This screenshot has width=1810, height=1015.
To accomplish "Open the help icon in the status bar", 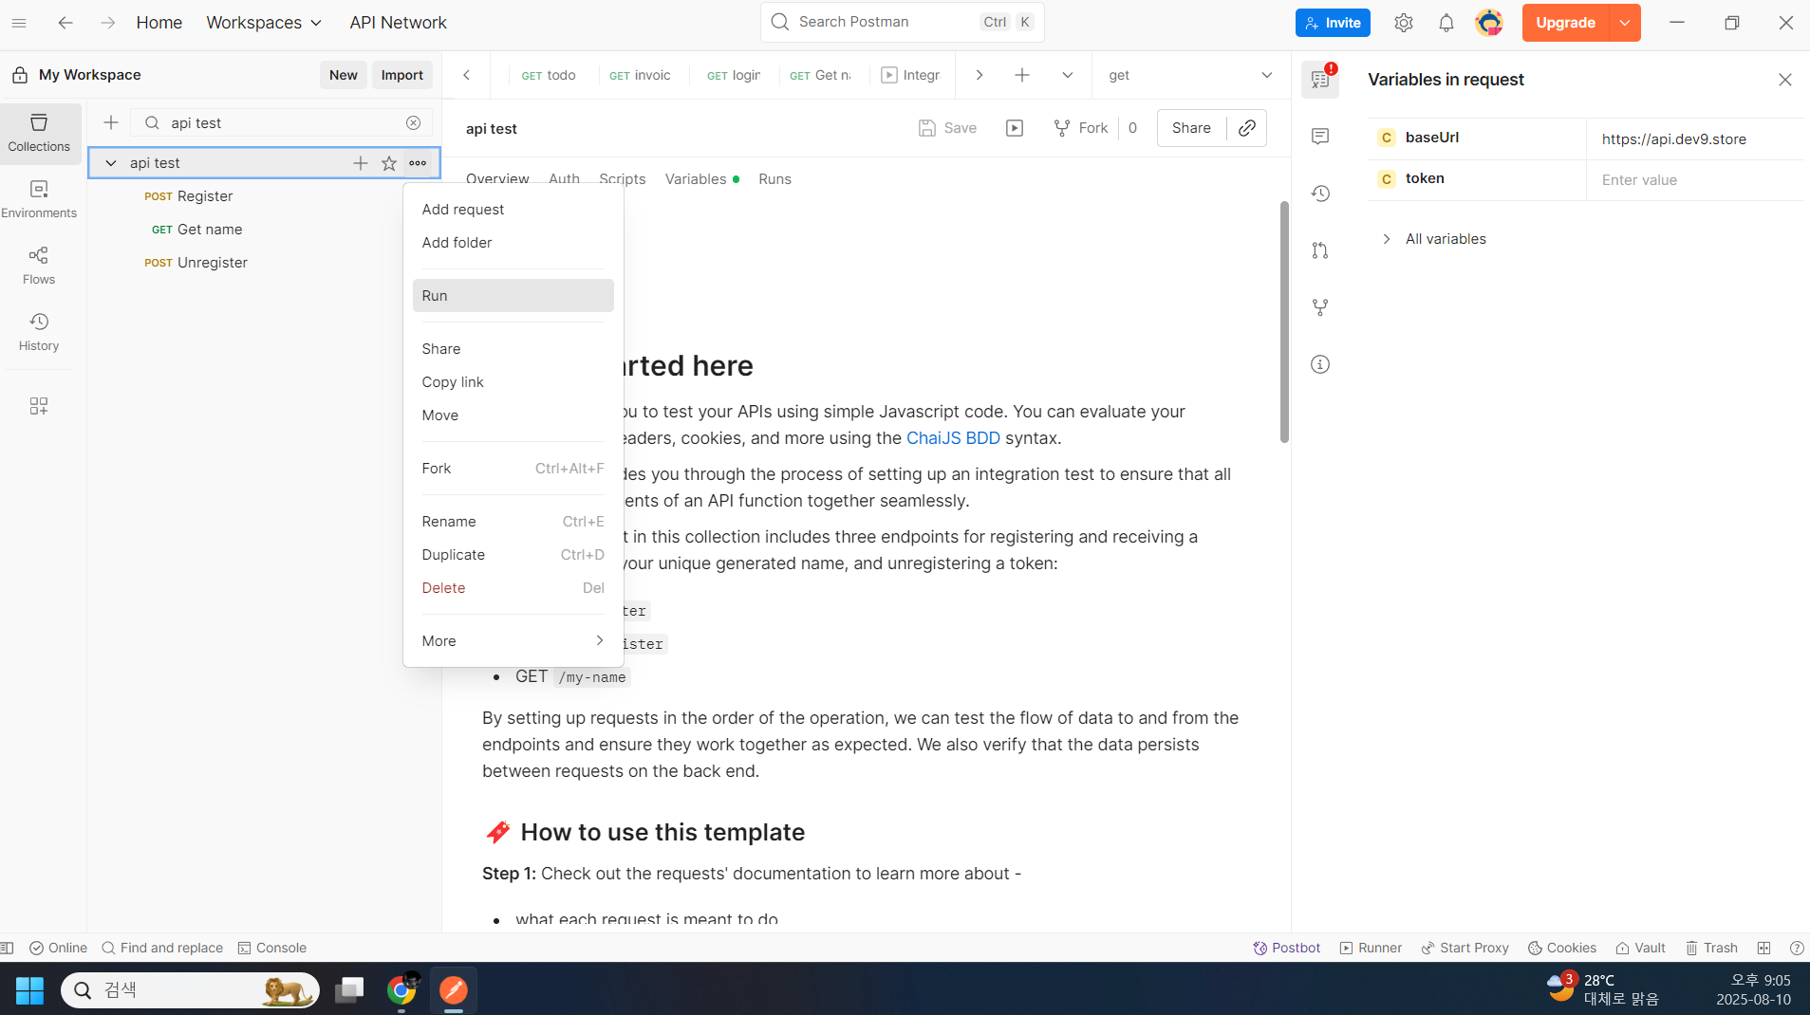I will tap(1796, 948).
